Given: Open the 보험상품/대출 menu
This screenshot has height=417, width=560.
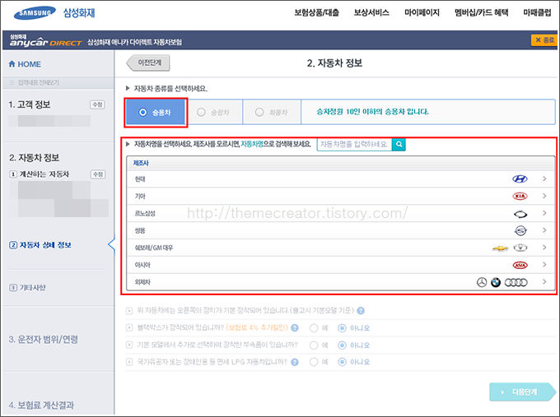Looking at the screenshot, I should click(316, 13).
